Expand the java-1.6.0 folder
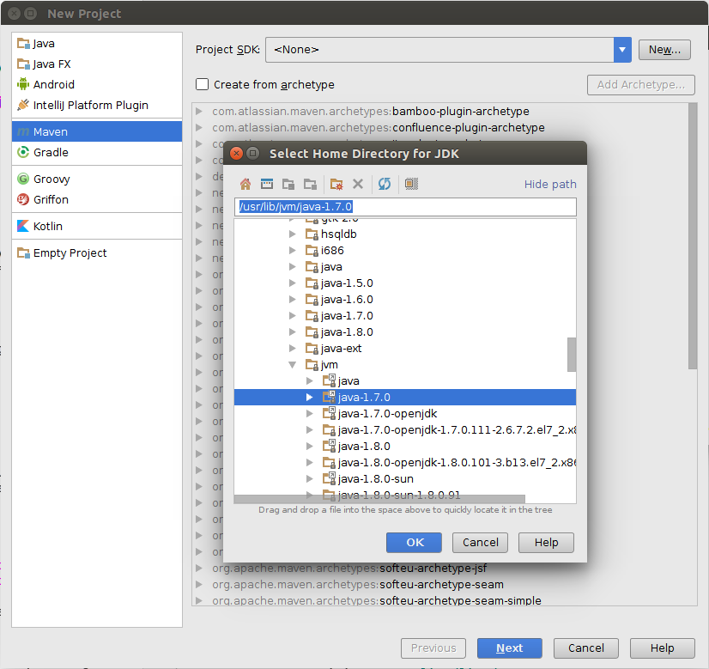This screenshot has height=669, width=709. pyautogui.click(x=293, y=300)
